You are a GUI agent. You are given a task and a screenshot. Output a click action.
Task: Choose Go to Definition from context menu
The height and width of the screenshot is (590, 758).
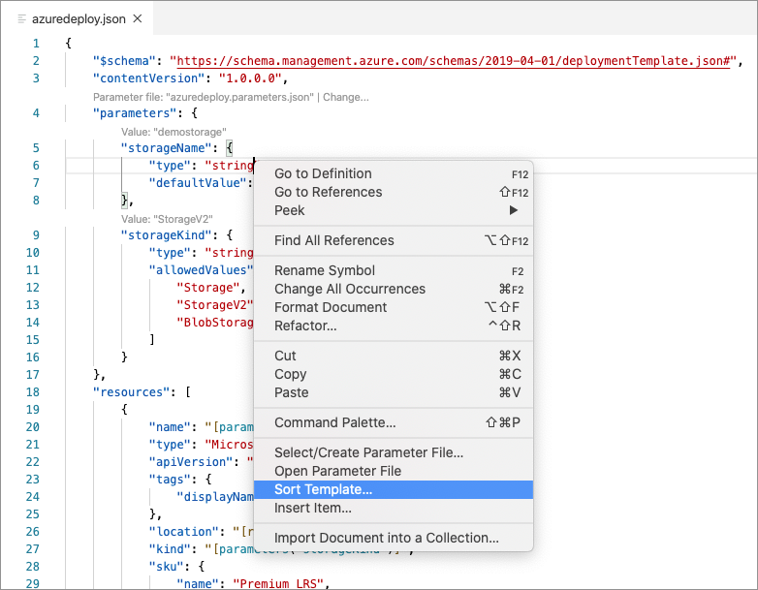click(393, 173)
